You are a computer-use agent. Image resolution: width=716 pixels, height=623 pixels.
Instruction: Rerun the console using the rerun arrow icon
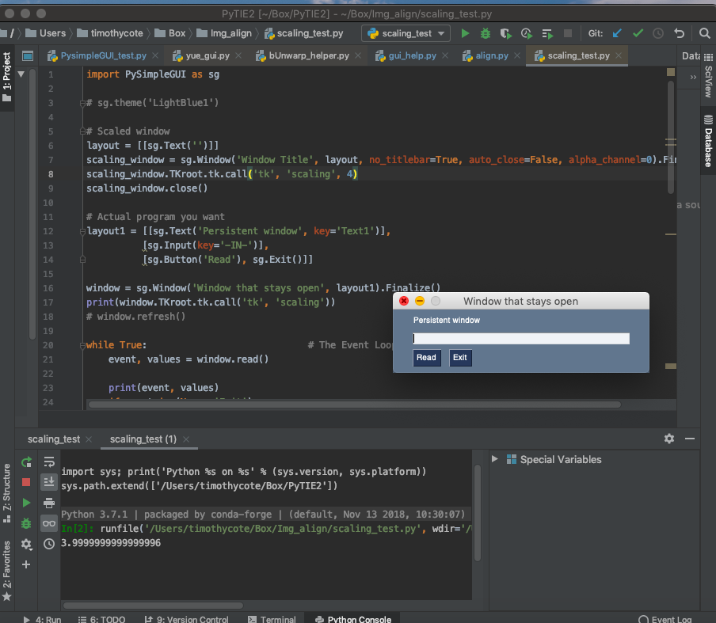[x=26, y=462]
